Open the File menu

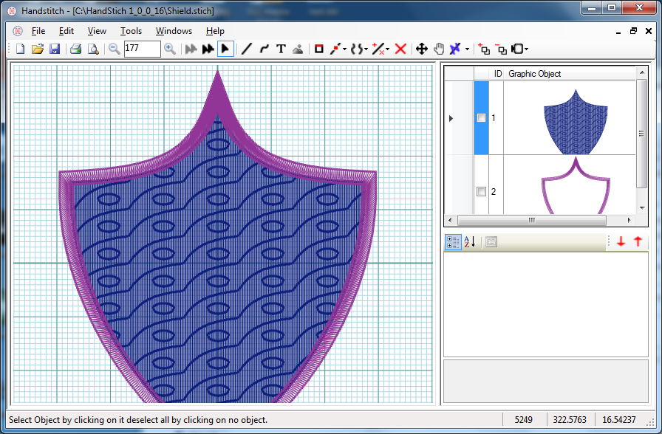(x=38, y=31)
